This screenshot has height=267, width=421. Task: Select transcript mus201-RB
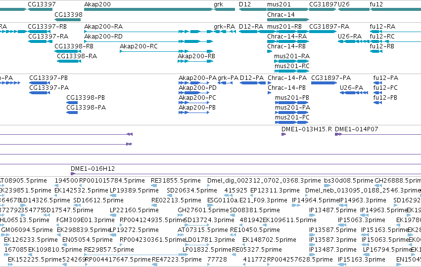(284, 27)
